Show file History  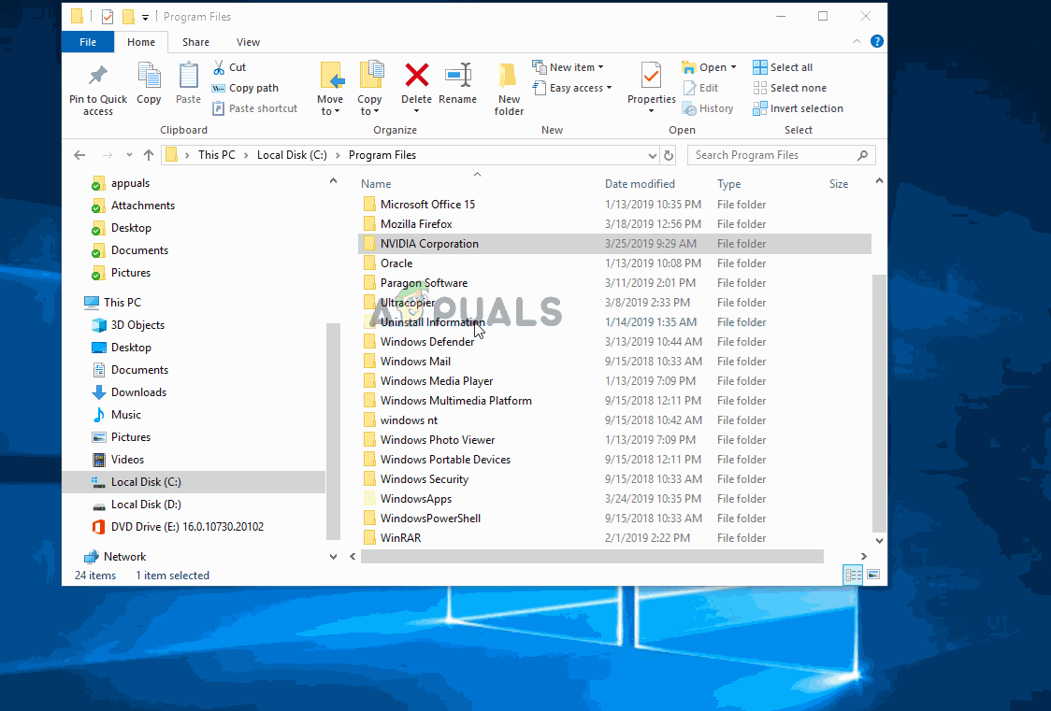tap(708, 108)
